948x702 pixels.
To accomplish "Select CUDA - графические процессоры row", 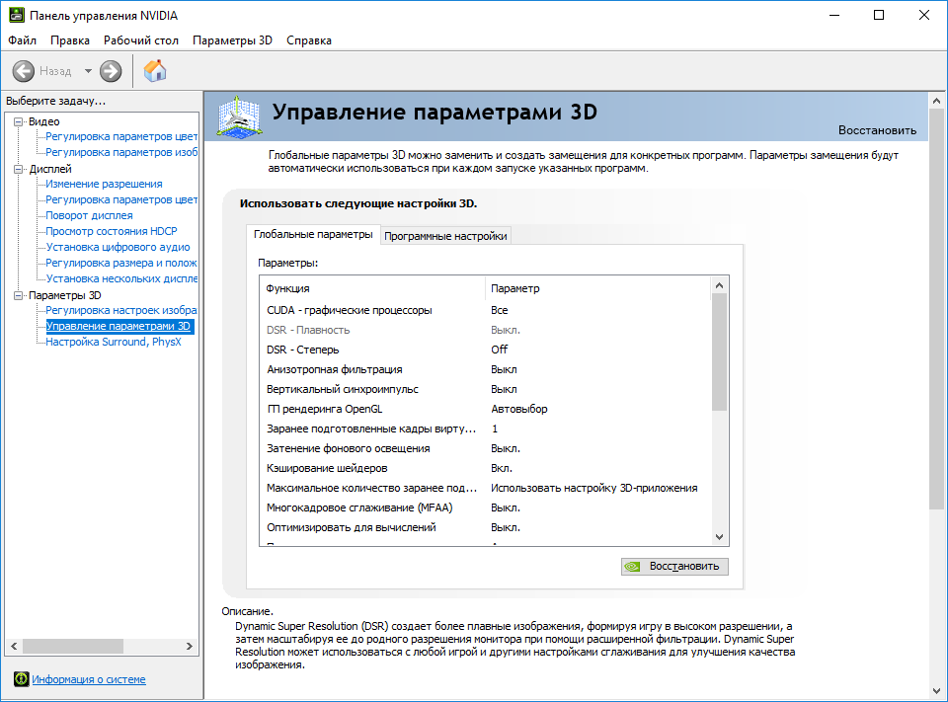I will (486, 310).
